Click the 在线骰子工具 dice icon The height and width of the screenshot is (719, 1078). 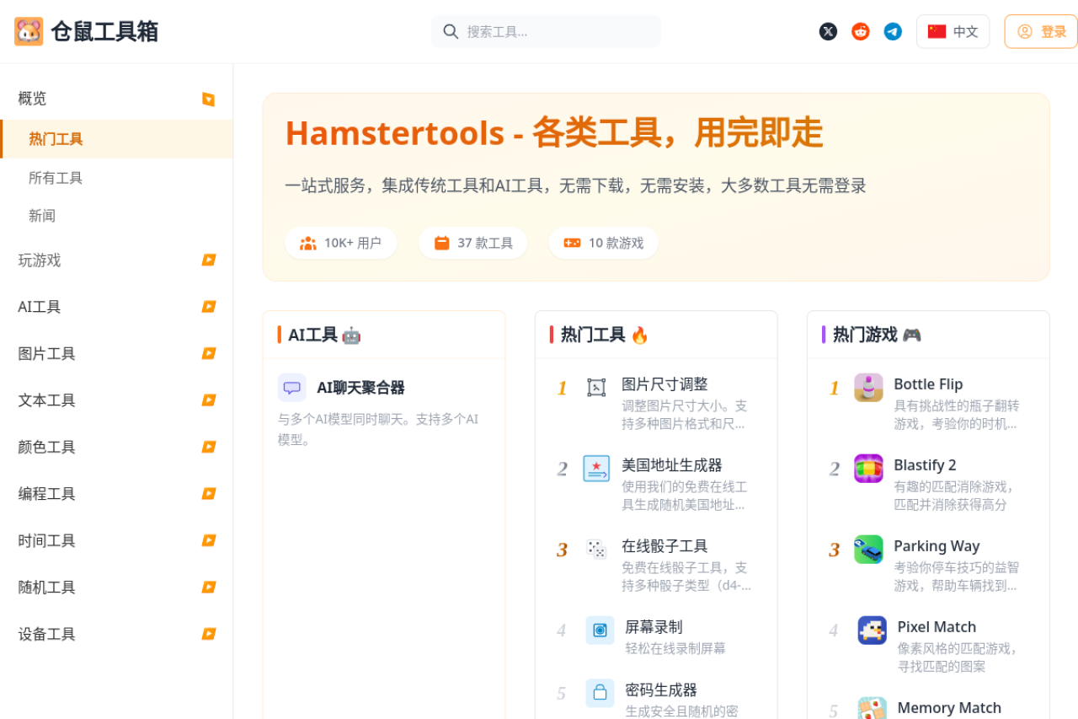pos(596,550)
